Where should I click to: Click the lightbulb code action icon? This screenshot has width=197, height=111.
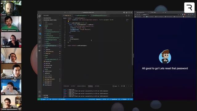[68, 21]
